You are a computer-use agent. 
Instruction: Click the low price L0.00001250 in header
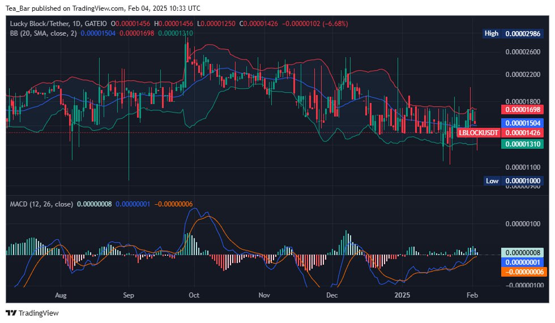(216, 24)
